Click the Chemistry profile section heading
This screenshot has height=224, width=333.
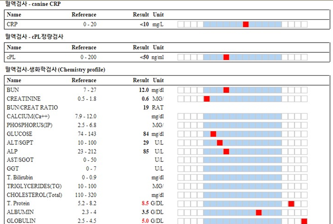pos(55,69)
